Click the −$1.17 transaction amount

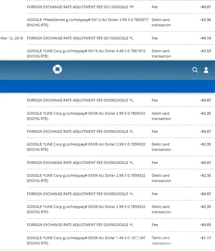205,238
